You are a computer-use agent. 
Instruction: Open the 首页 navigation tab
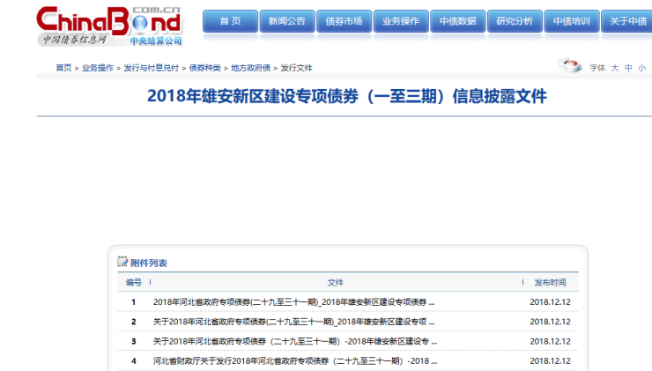[x=230, y=21]
